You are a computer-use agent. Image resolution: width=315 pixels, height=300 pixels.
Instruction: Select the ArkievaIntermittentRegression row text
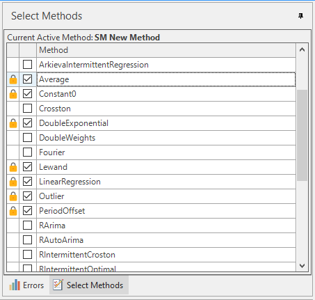click(x=94, y=65)
